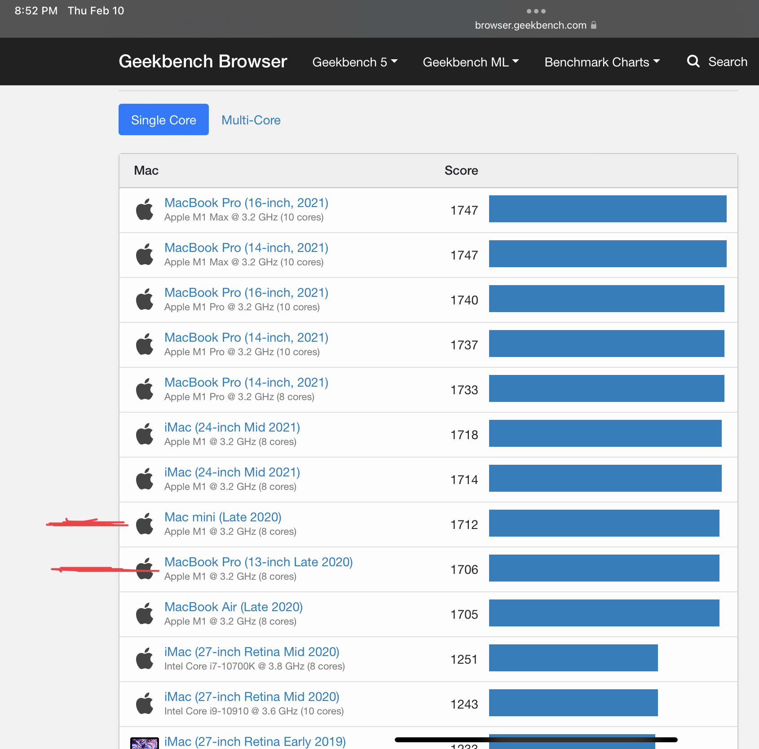Tap the browser.geekbench.com address bar
Image resolution: width=759 pixels, height=749 pixels.
[x=536, y=25]
